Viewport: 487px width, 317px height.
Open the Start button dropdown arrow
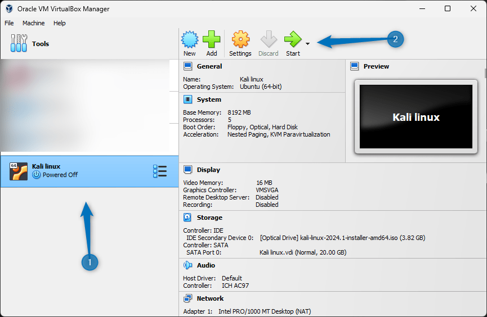307,44
